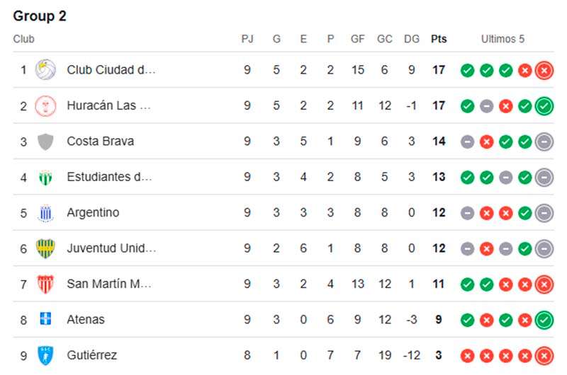
Task: Select San Martín red striped crest
Action: pyautogui.click(x=45, y=284)
